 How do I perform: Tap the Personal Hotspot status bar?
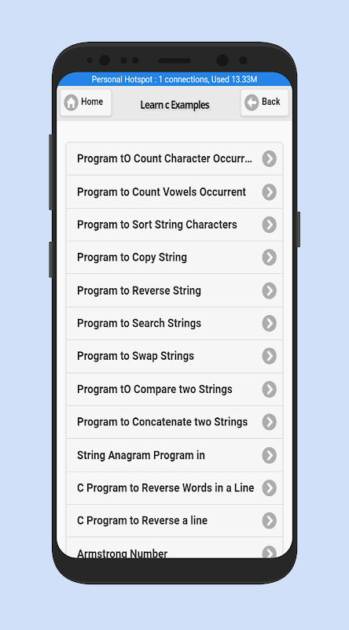click(x=174, y=80)
